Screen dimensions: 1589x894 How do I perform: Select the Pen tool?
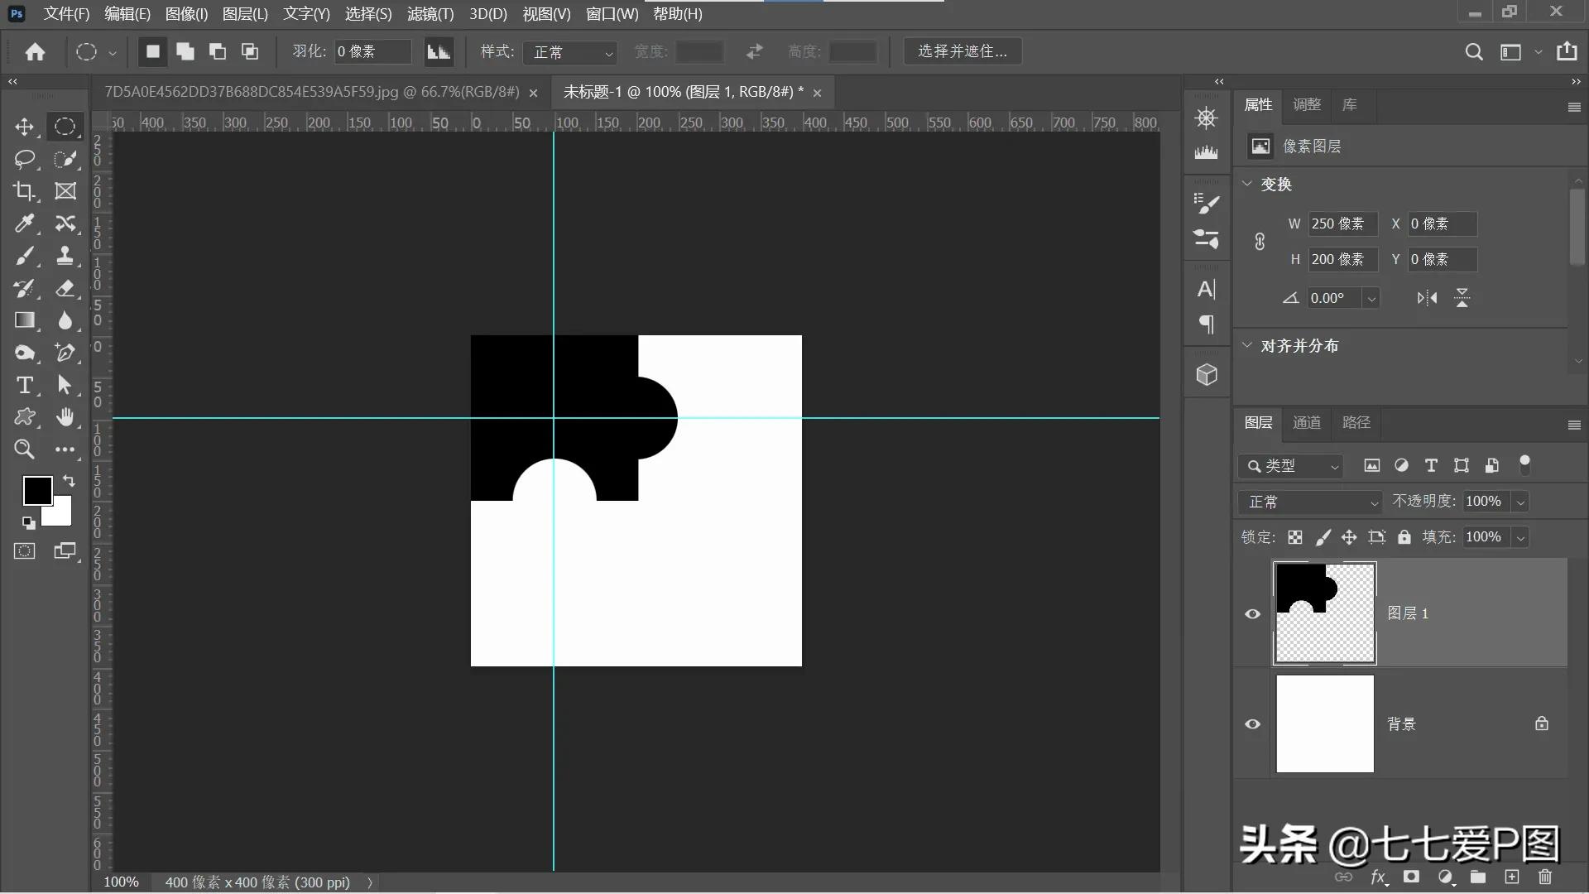(x=65, y=353)
